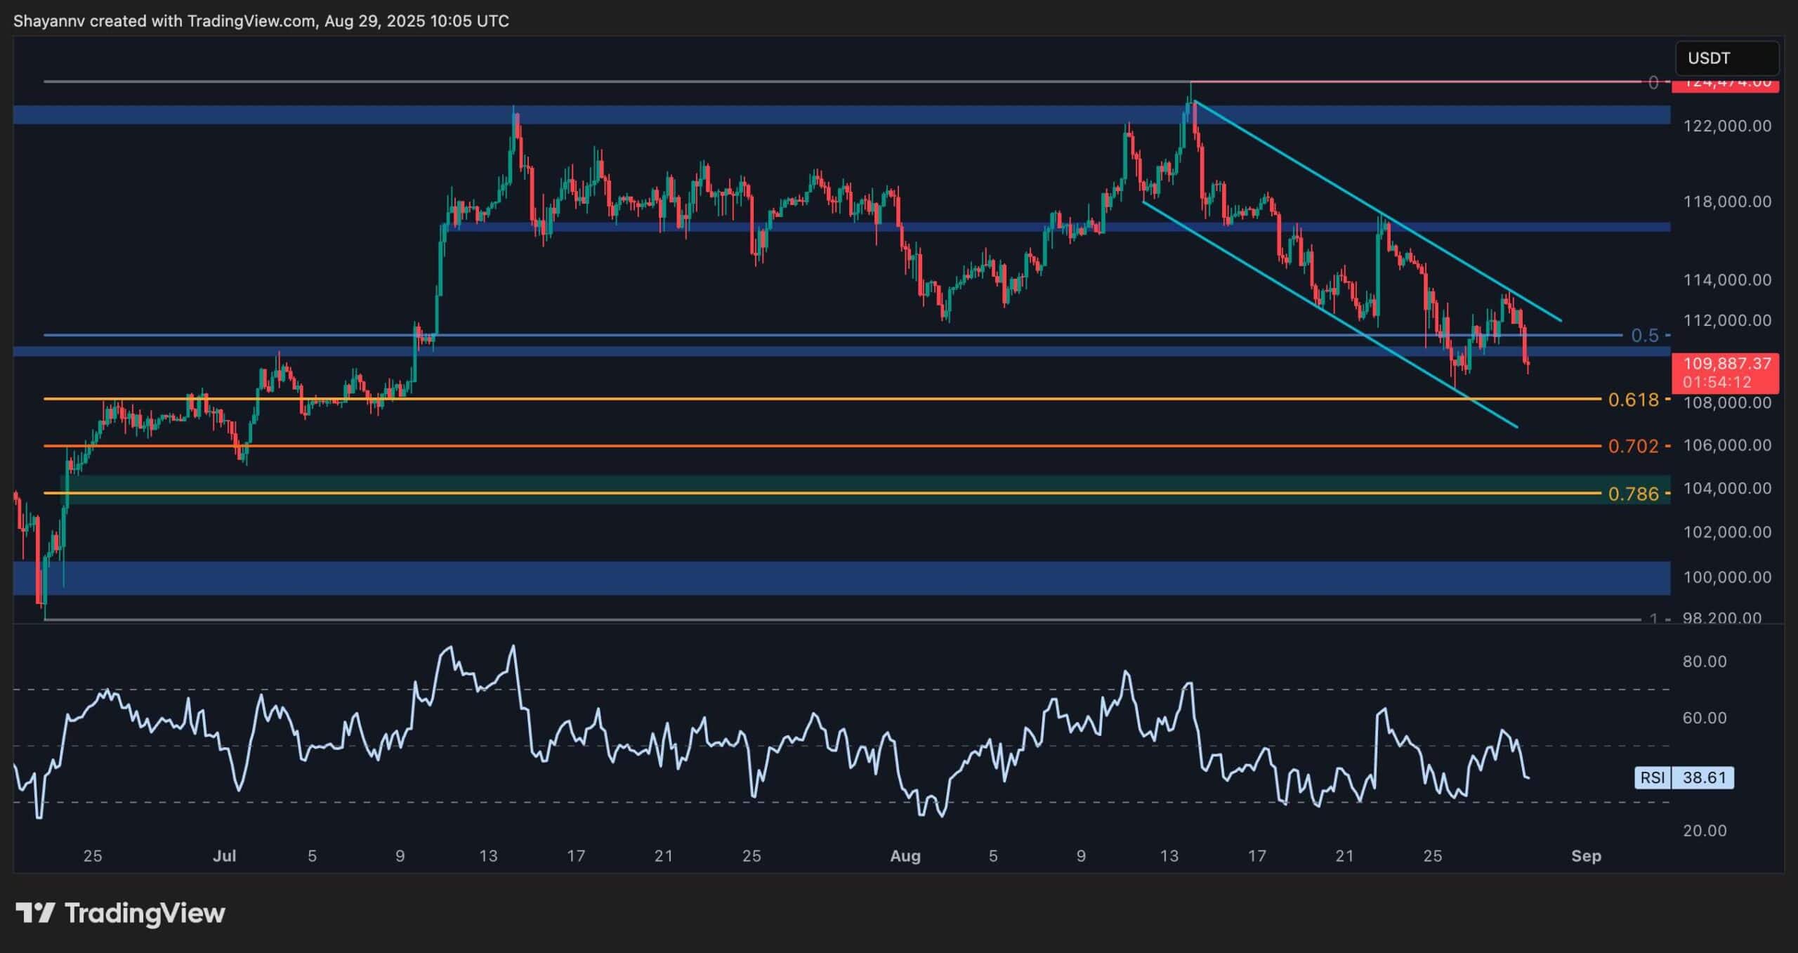
Task: Click the TradingView wordmark text
Action: [x=145, y=913]
